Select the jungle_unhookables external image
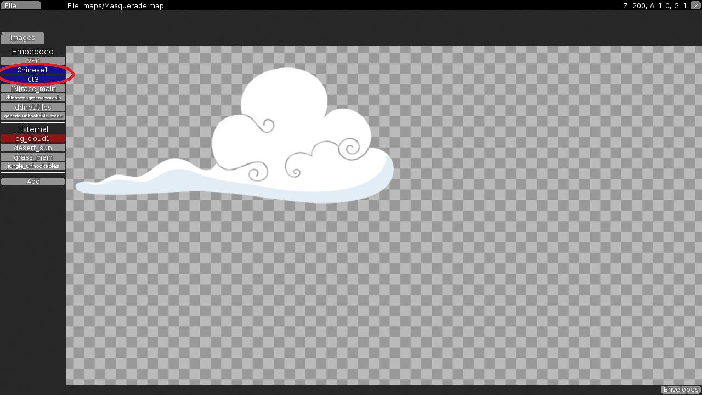Screen dimensions: 702x395 click(33, 166)
